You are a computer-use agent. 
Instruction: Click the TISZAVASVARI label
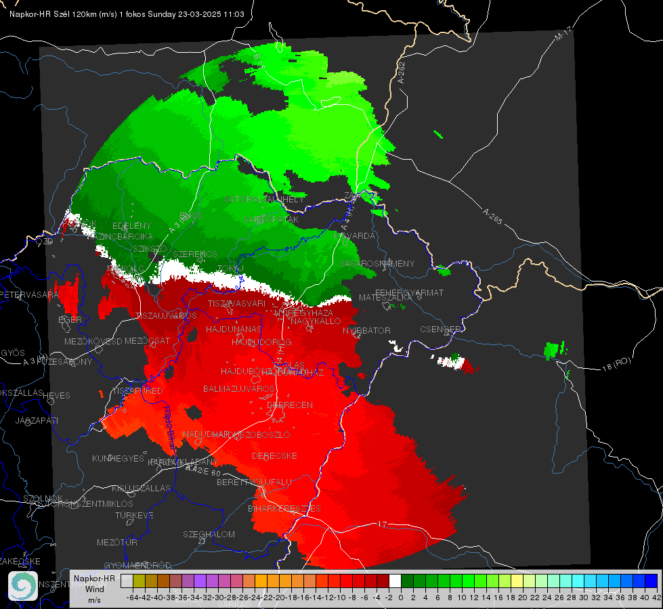point(237,303)
